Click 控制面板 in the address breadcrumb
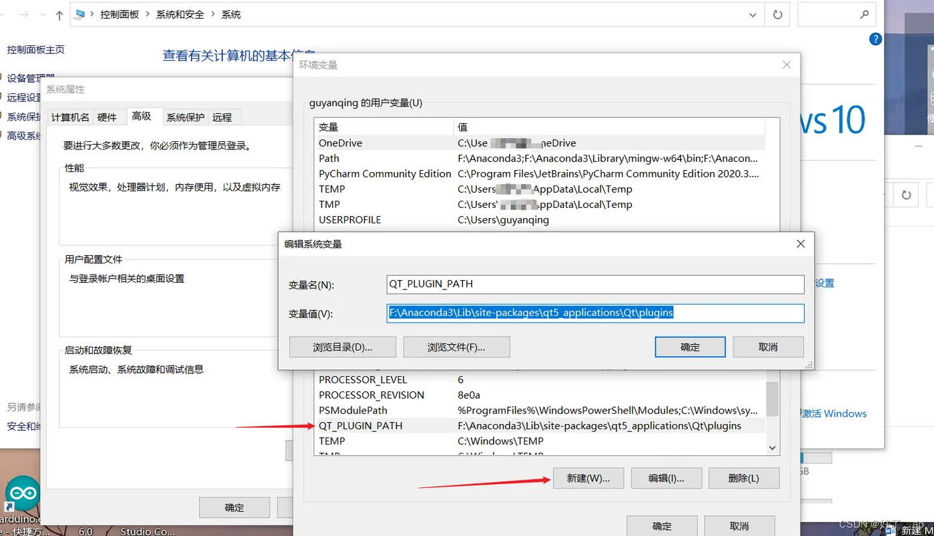 tap(120, 14)
